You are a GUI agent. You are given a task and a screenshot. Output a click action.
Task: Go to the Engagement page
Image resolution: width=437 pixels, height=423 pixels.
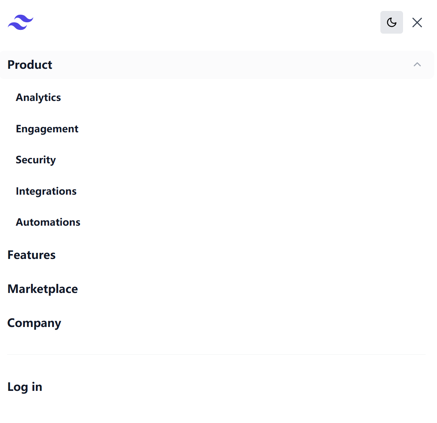47,129
